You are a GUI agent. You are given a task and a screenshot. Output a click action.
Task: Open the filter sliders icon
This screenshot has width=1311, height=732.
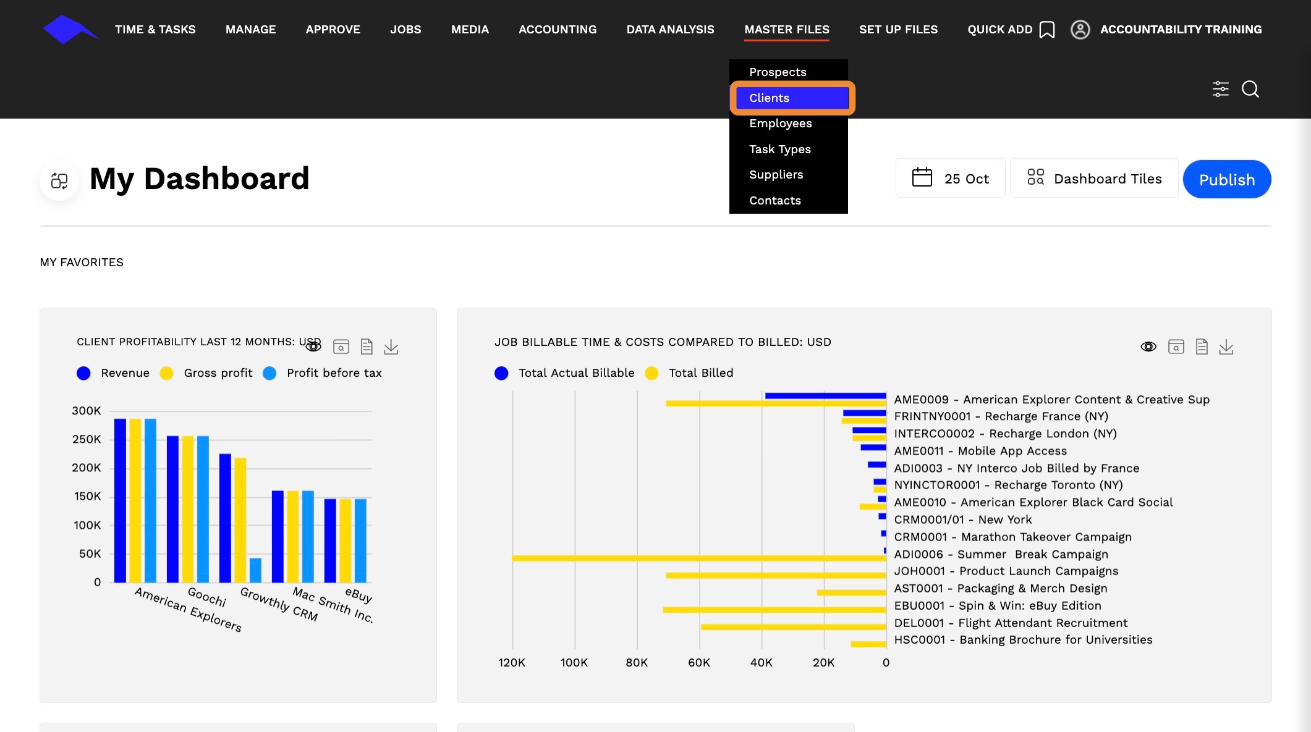1220,89
